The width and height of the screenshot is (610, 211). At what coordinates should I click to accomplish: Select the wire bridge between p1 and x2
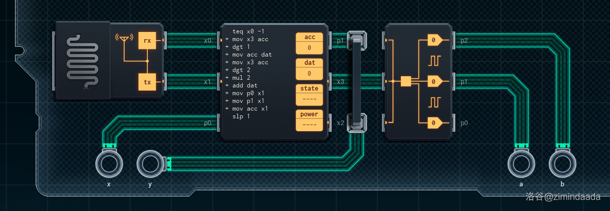click(357, 81)
